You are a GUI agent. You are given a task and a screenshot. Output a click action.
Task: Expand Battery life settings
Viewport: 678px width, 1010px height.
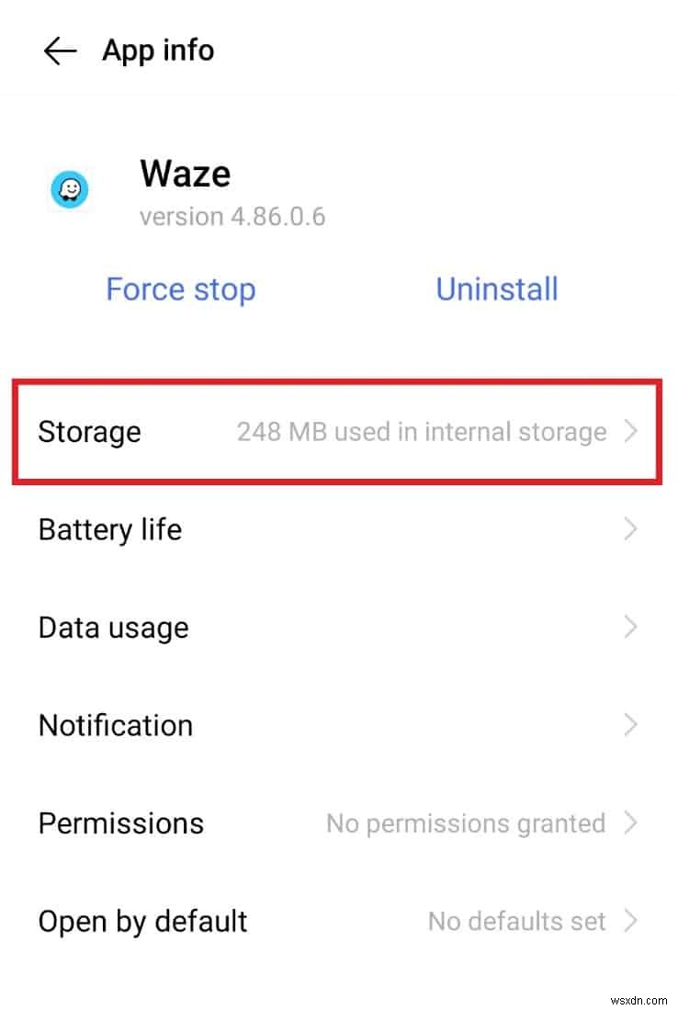(630, 529)
